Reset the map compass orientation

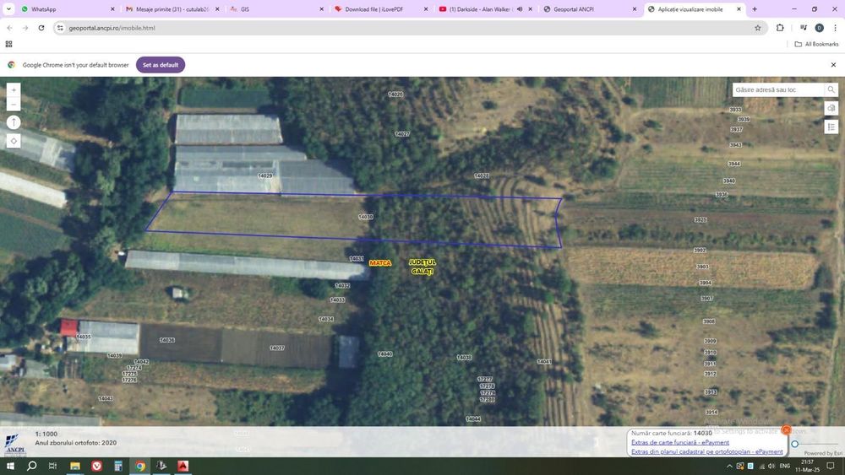[14, 122]
